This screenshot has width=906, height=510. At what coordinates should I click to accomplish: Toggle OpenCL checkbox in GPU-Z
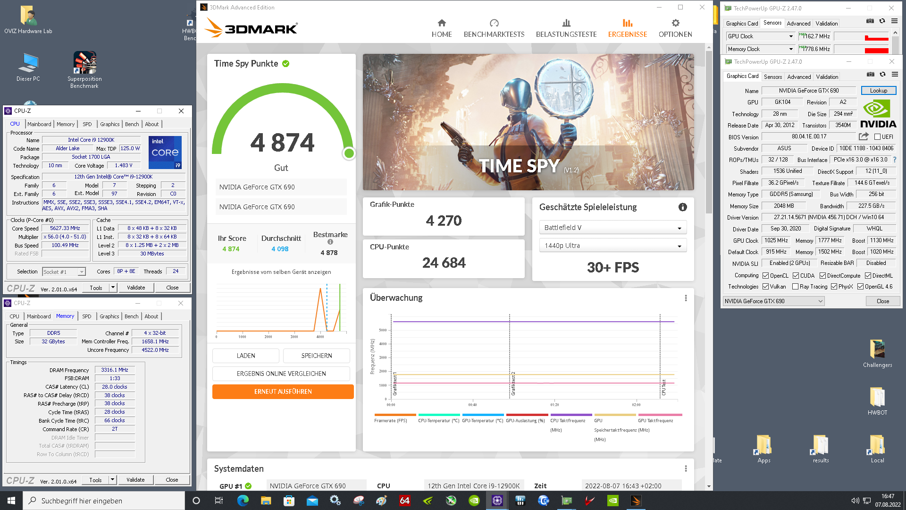tap(765, 276)
